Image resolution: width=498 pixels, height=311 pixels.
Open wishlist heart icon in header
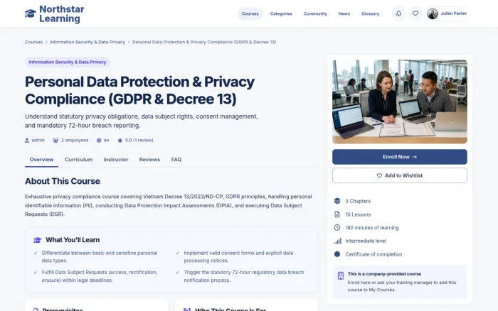[415, 13]
